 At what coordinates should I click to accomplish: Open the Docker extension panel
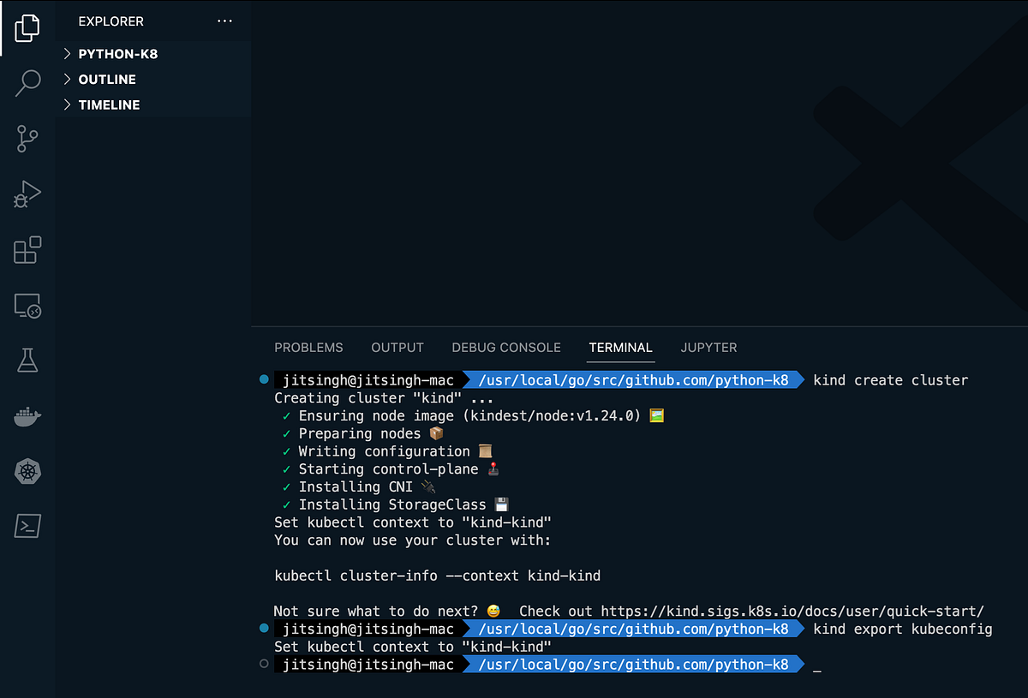point(27,416)
